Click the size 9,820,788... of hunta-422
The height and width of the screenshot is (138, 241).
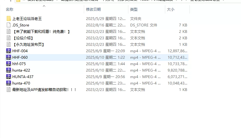tap(177, 70)
